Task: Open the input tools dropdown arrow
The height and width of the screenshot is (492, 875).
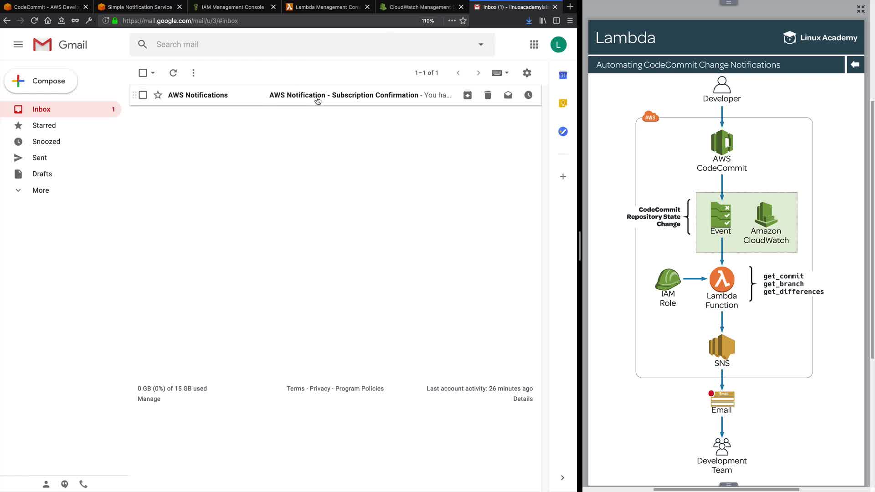Action: coord(507,73)
